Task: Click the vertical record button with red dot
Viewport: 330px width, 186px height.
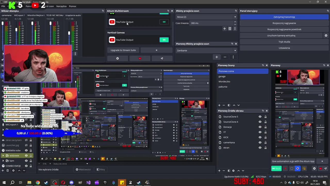Action: 285,169
